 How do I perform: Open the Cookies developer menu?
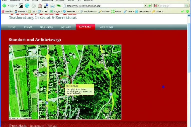coord(21,11)
